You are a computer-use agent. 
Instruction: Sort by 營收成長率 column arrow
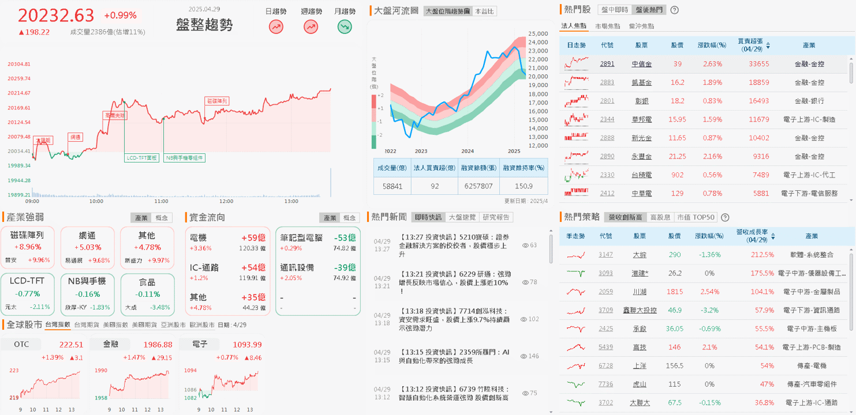tap(772, 236)
